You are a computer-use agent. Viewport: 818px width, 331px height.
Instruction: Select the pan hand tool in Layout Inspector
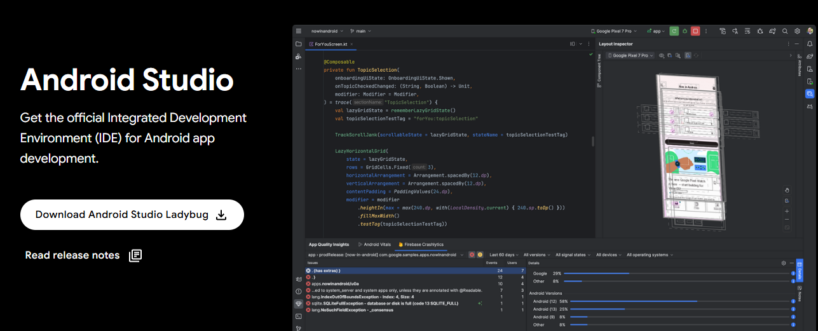[x=787, y=190]
